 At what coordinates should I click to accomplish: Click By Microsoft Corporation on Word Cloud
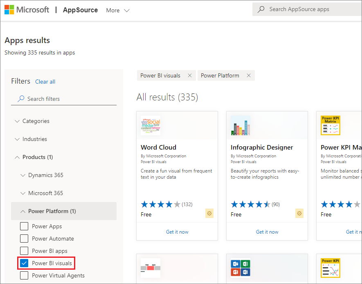(164, 156)
